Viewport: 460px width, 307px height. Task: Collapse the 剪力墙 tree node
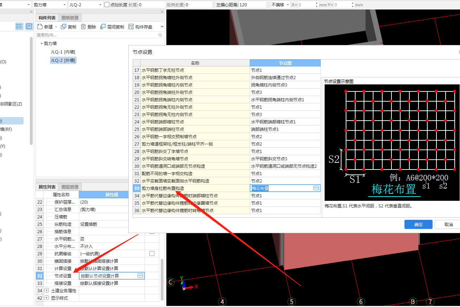pyautogui.click(x=41, y=44)
